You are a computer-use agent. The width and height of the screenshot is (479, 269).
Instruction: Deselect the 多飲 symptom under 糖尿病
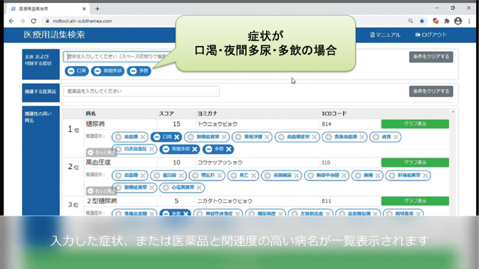209,149
